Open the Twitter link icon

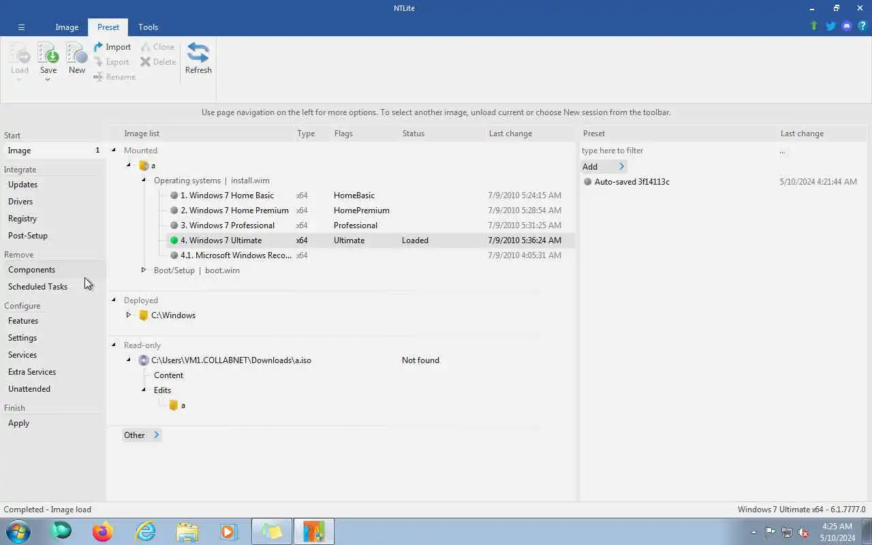tap(830, 26)
